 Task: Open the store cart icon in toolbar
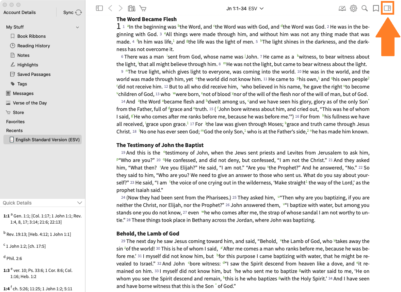tap(143, 9)
